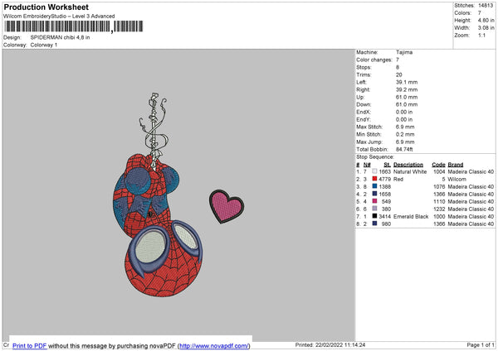Click the Min Stitch value 0.2 mm

coord(405,134)
